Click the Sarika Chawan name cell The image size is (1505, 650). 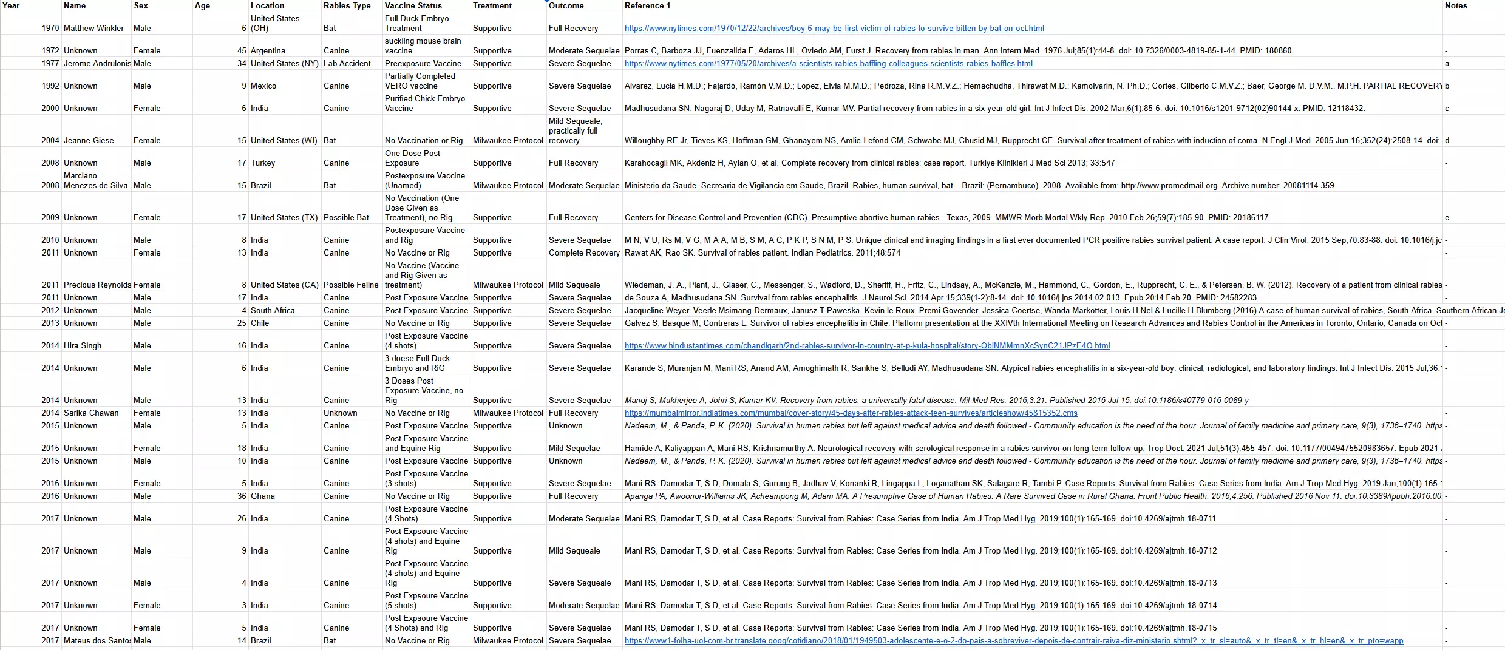tap(96, 413)
